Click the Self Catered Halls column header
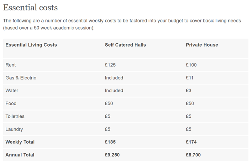Viewport: 249px width, 165px height. click(x=125, y=45)
